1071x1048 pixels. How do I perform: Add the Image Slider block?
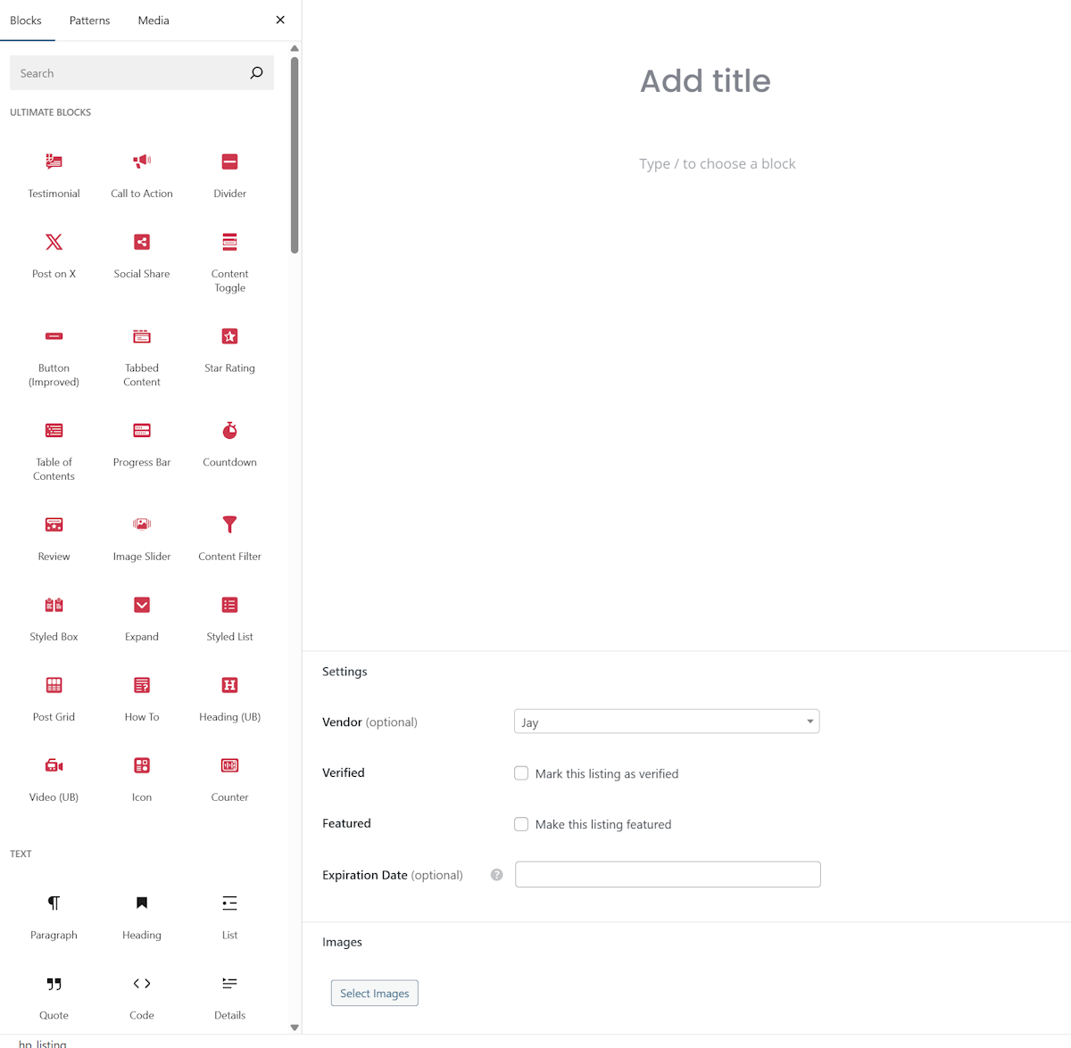(142, 537)
